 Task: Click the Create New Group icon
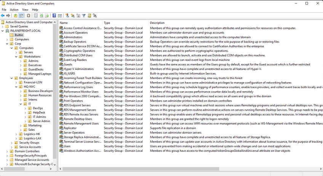(72, 16)
